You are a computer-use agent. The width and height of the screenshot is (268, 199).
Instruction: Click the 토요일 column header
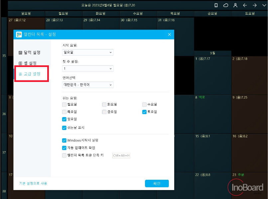pyautogui.click(x=250, y=14)
